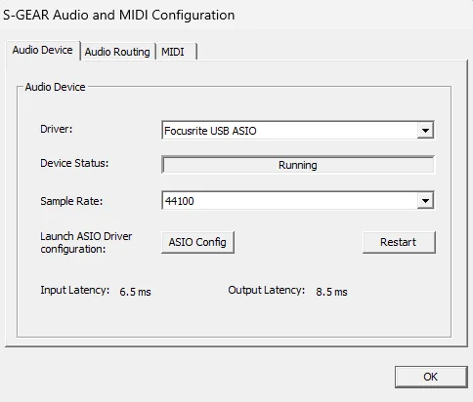
Task: Confirm the dialog with OK
Action: [x=431, y=377]
